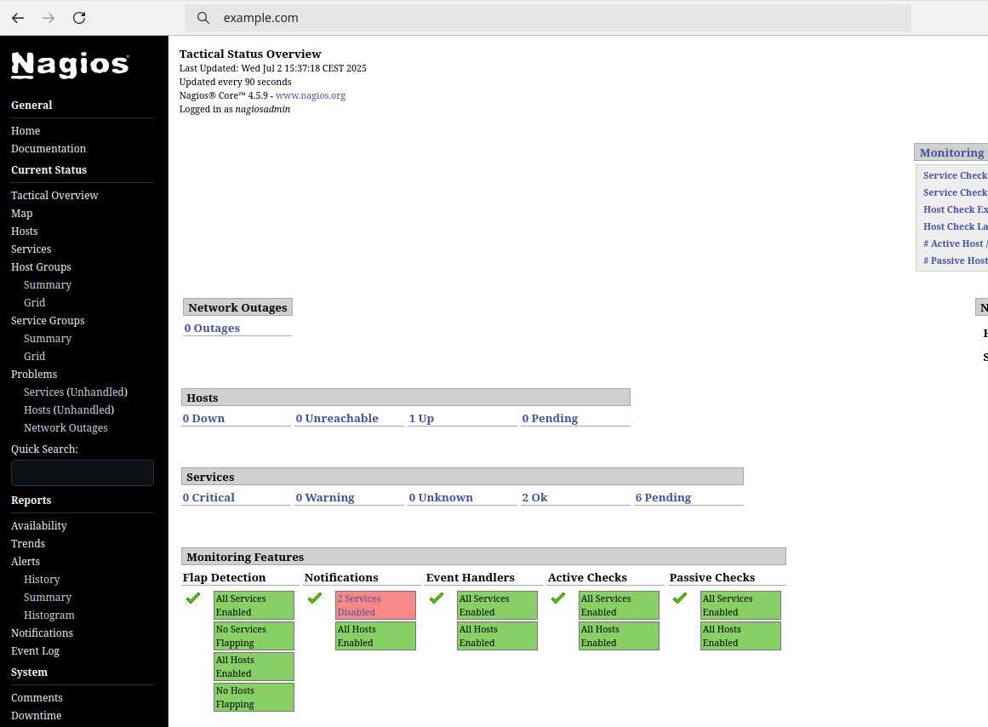Click No Hosts Flapping box
Viewport: 988px width, 727px height.
click(254, 697)
